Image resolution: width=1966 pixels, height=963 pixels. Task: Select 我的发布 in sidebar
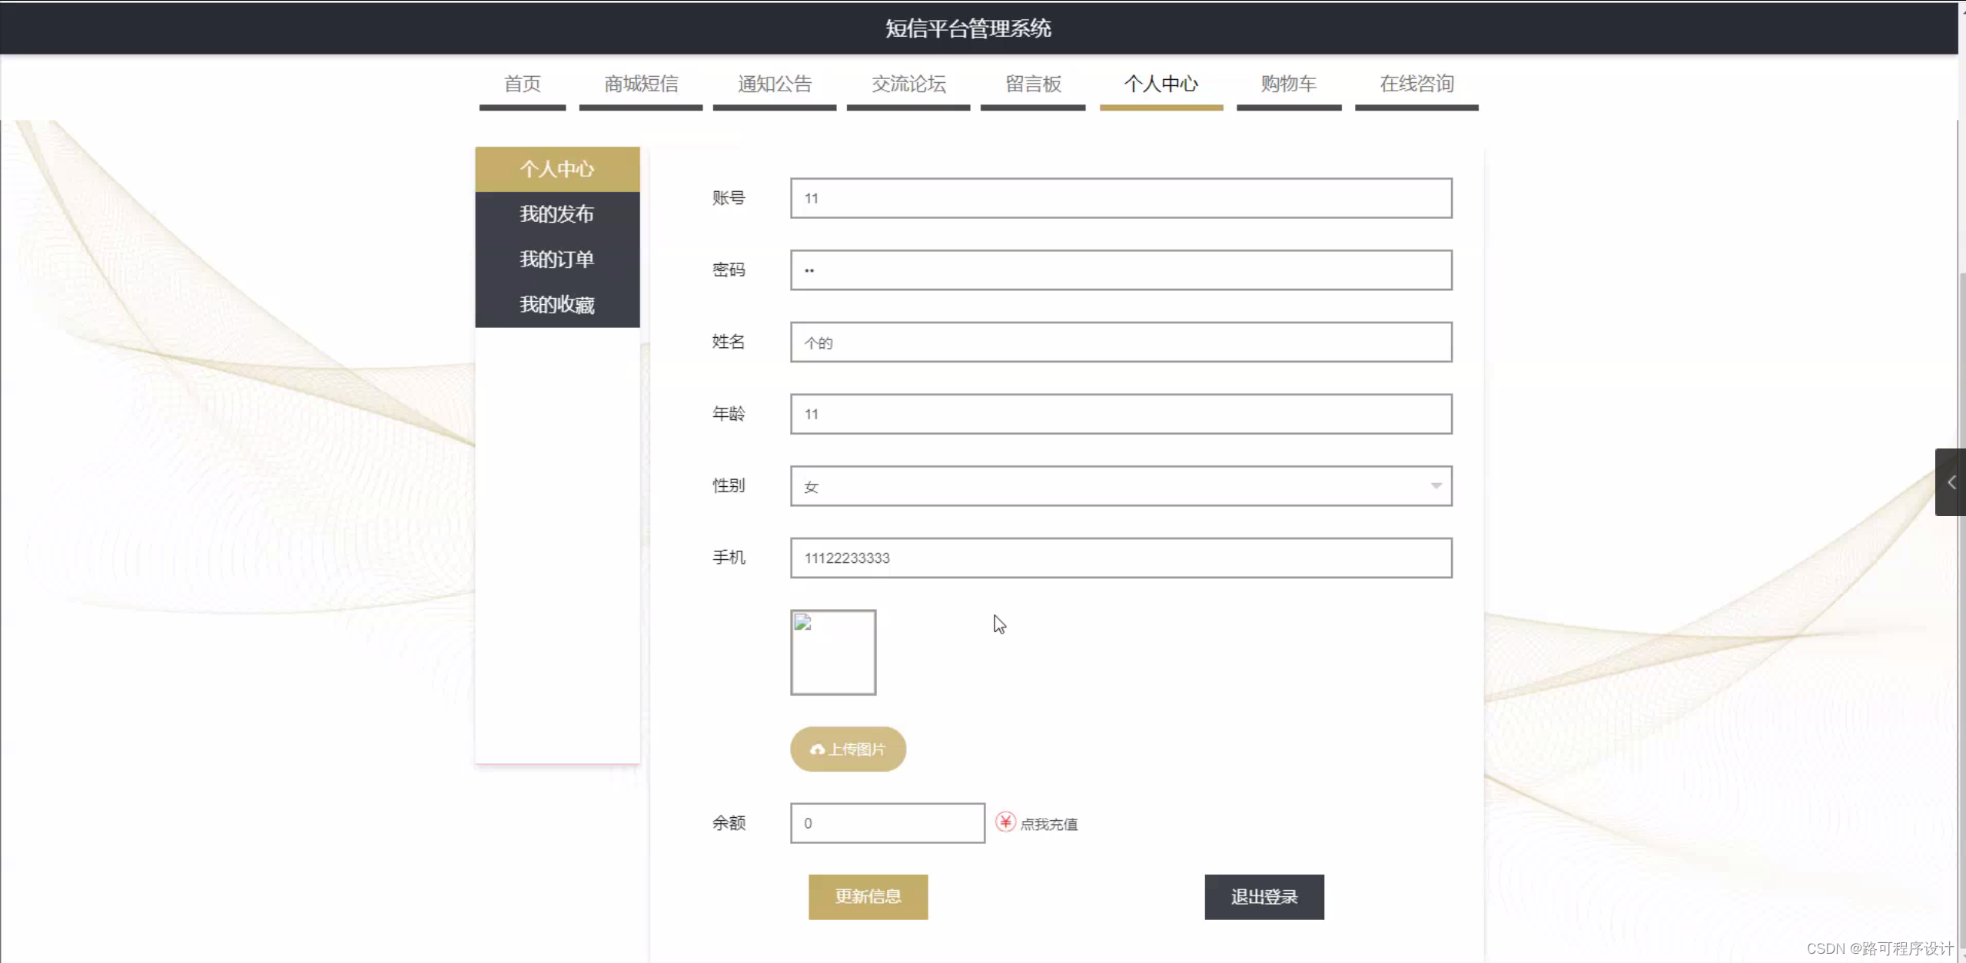click(557, 214)
